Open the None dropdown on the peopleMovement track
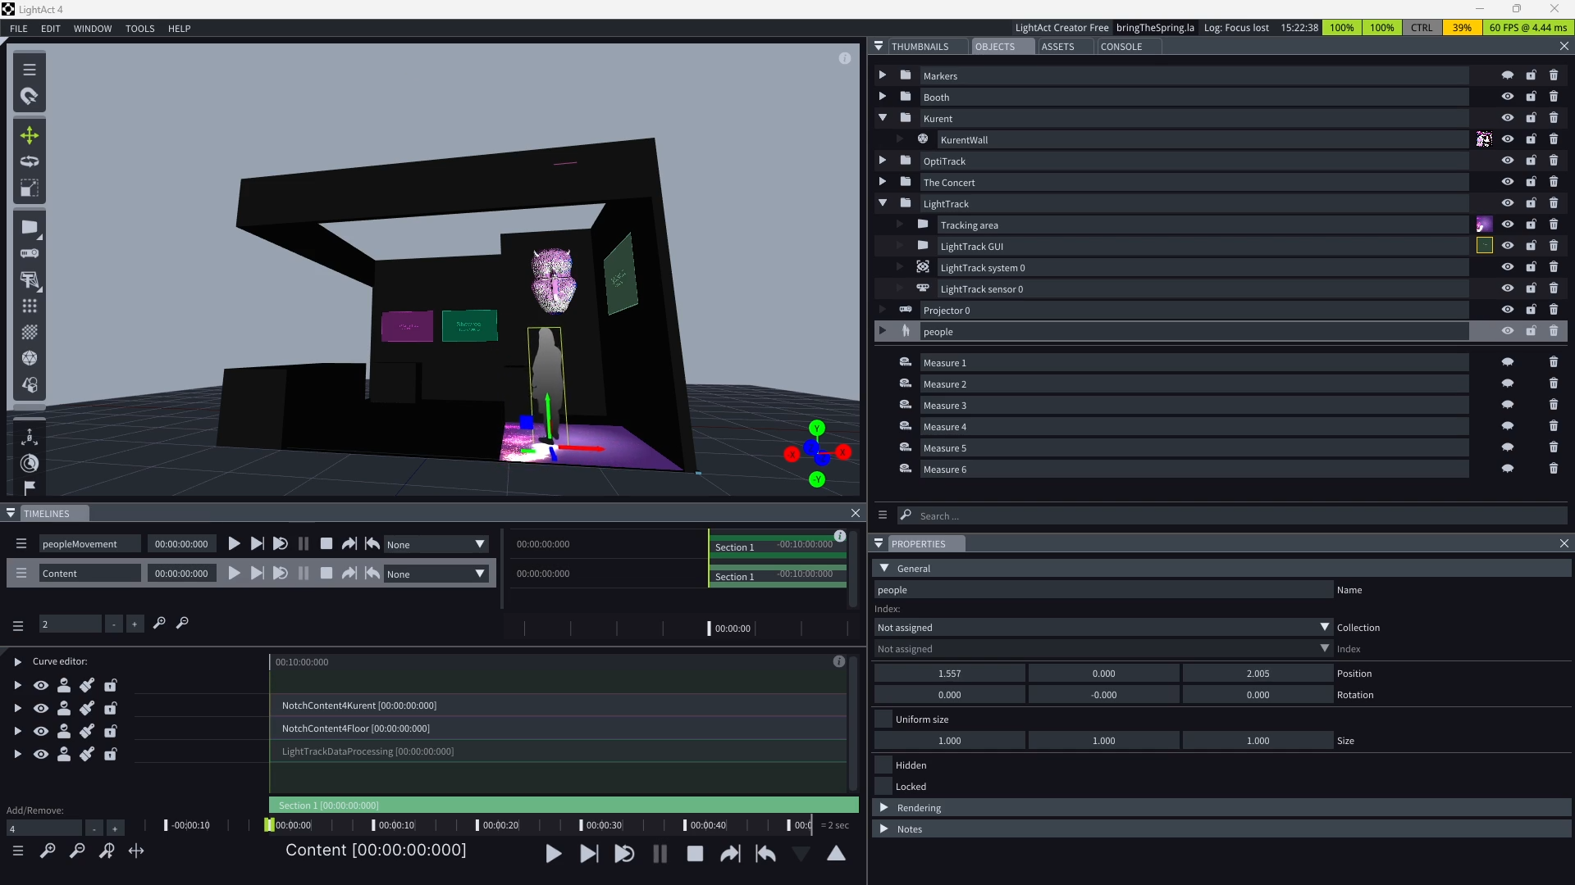The height and width of the screenshot is (885, 1575). [435, 543]
